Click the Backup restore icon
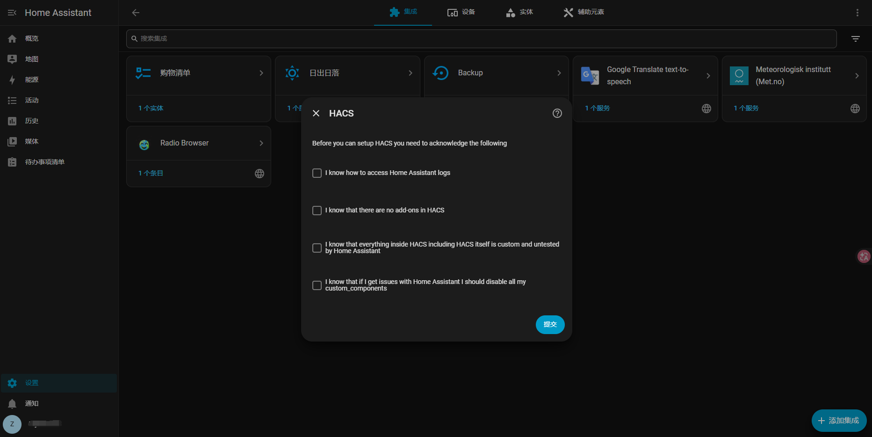872x437 pixels. 440,73
